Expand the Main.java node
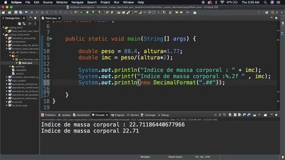285x160 pixels. click(x=17, y=63)
